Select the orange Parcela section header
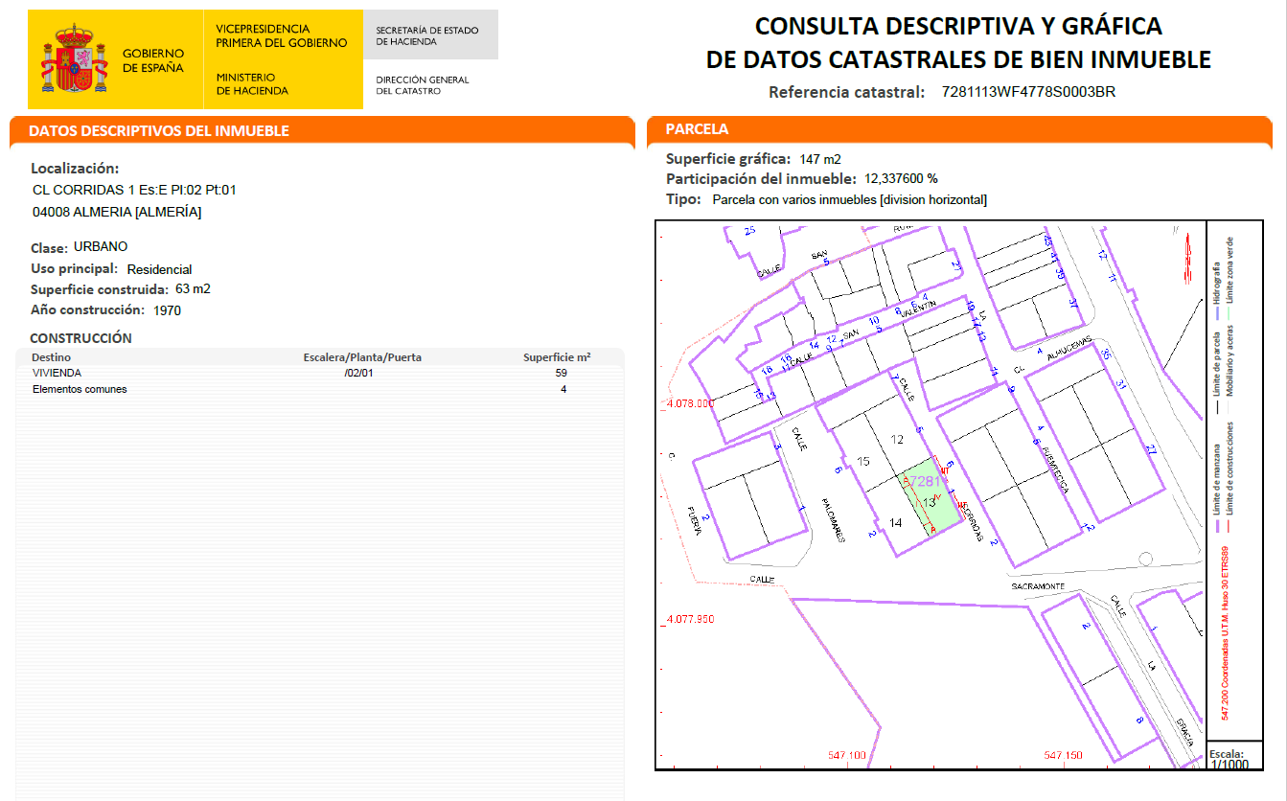This screenshot has height=801, width=1287. [x=697, y=129]
